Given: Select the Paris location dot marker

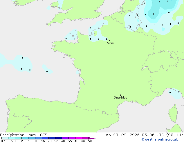Looking at the screenshot, I should click(110, 41).
